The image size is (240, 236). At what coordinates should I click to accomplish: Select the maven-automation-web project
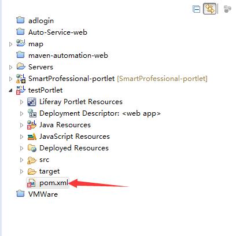point(68,56)
